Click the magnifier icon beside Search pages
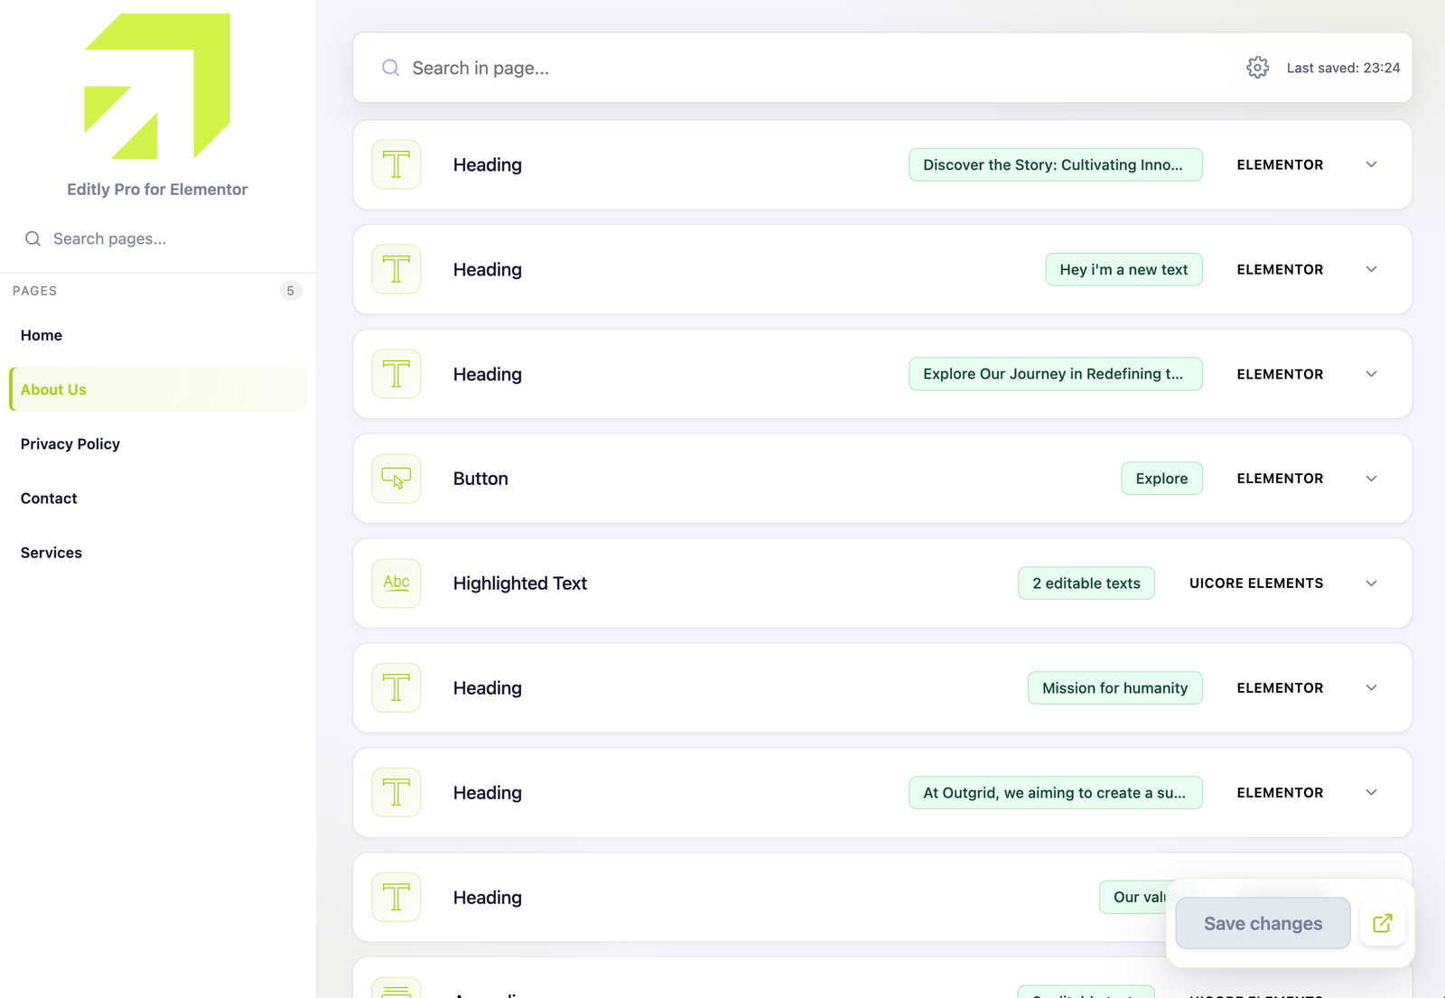This screenshot has height=998, width=1445. click(33, 238)
